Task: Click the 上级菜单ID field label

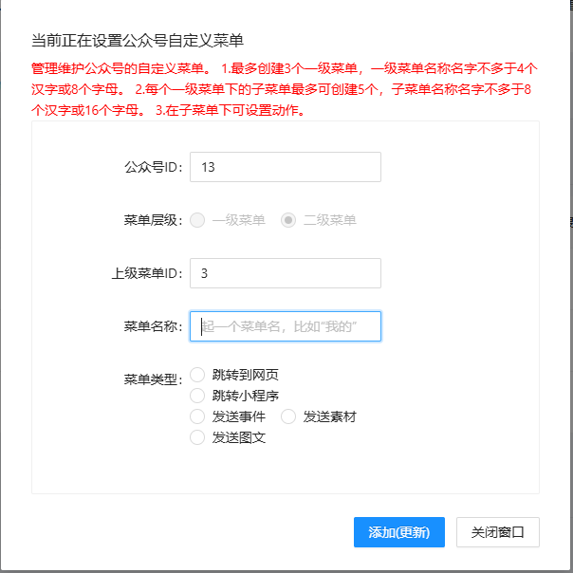Action: tap(146, 273)
